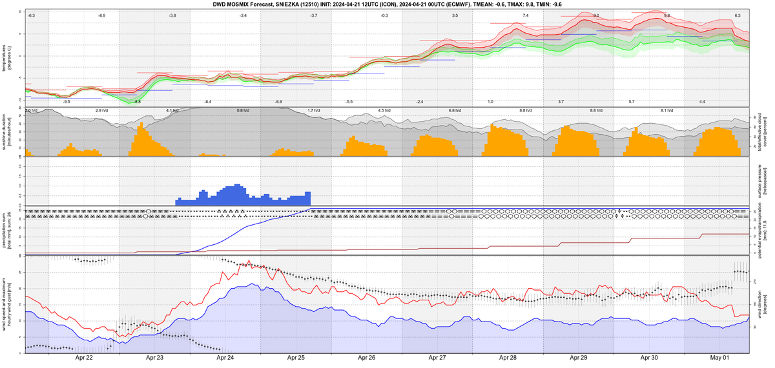Click the Apr 25 date label
The width and height of the screenshot is (775, 368).
(x=296, y=358)
